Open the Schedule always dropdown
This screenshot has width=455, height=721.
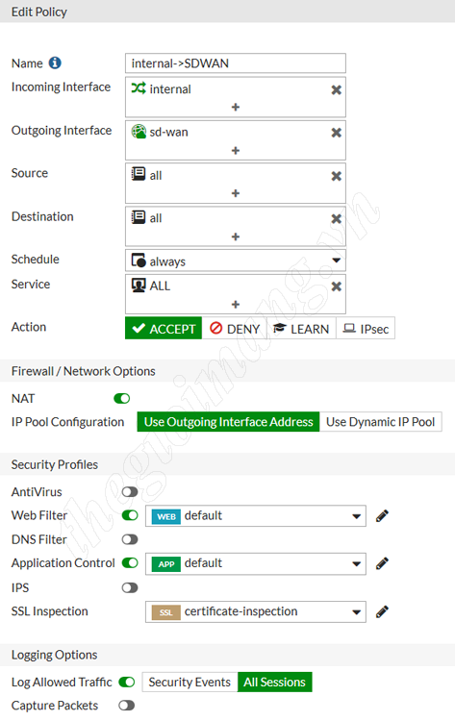[x=236, y=261]
